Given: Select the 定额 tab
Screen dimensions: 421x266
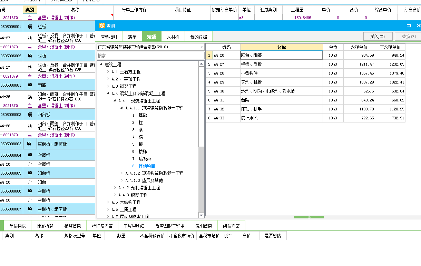Looking at the screenshot, I should point(152,37).
